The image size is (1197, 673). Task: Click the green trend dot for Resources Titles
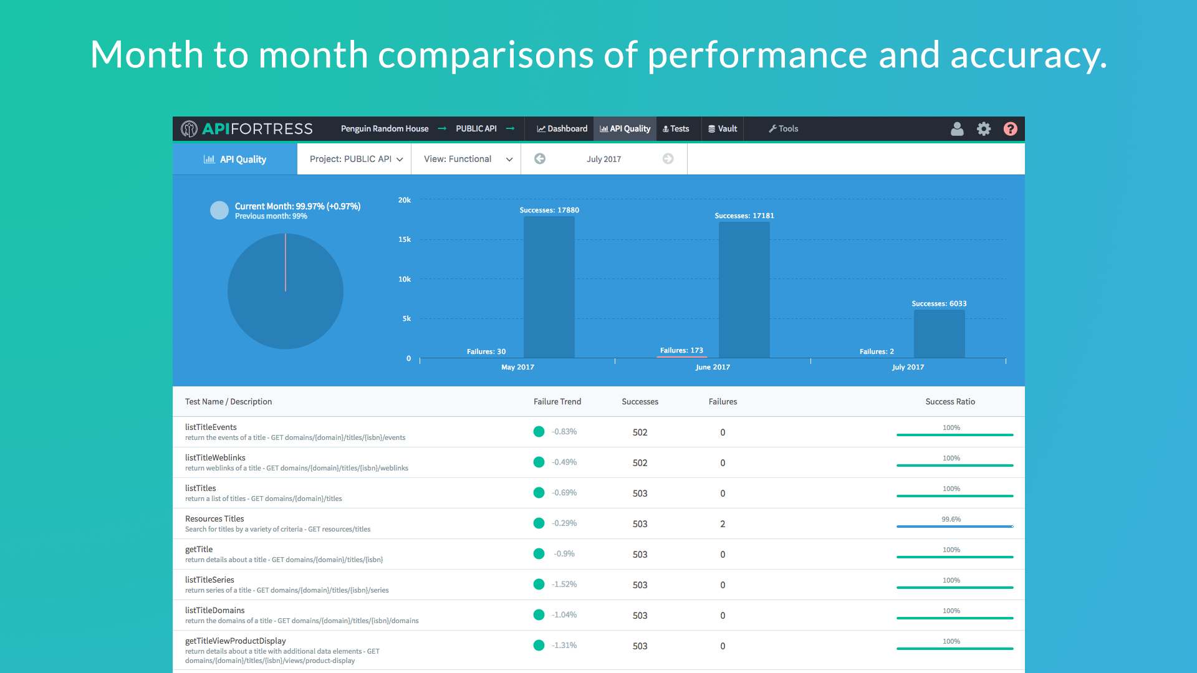click(x=539, y=523)
